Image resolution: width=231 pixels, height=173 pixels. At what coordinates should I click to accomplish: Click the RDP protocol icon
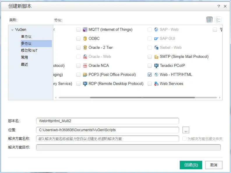(85, 83)
